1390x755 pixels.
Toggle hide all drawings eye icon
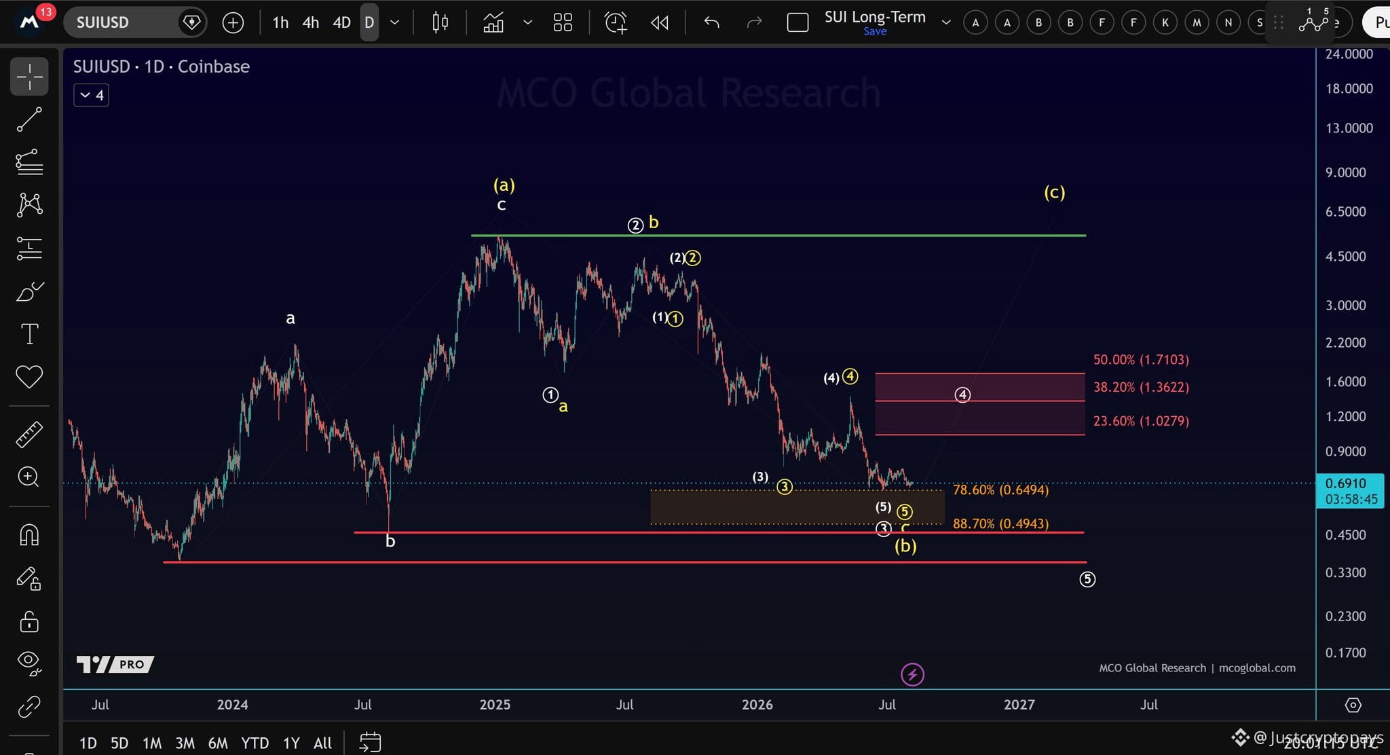click(29, 663)
